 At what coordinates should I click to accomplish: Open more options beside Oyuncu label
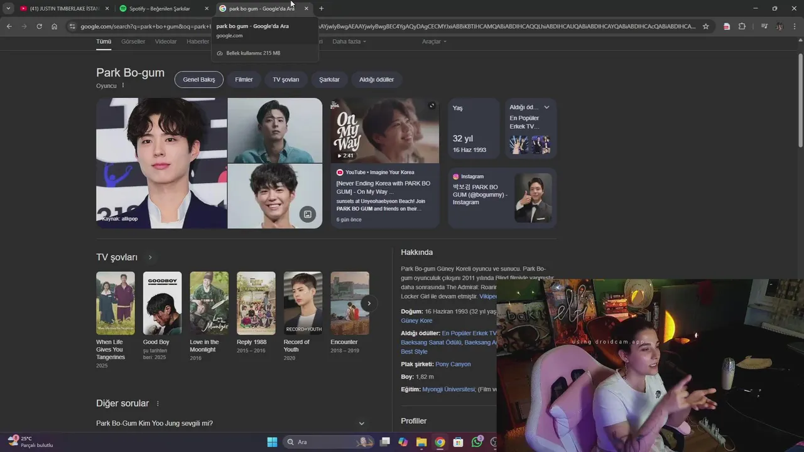[123, 85]
